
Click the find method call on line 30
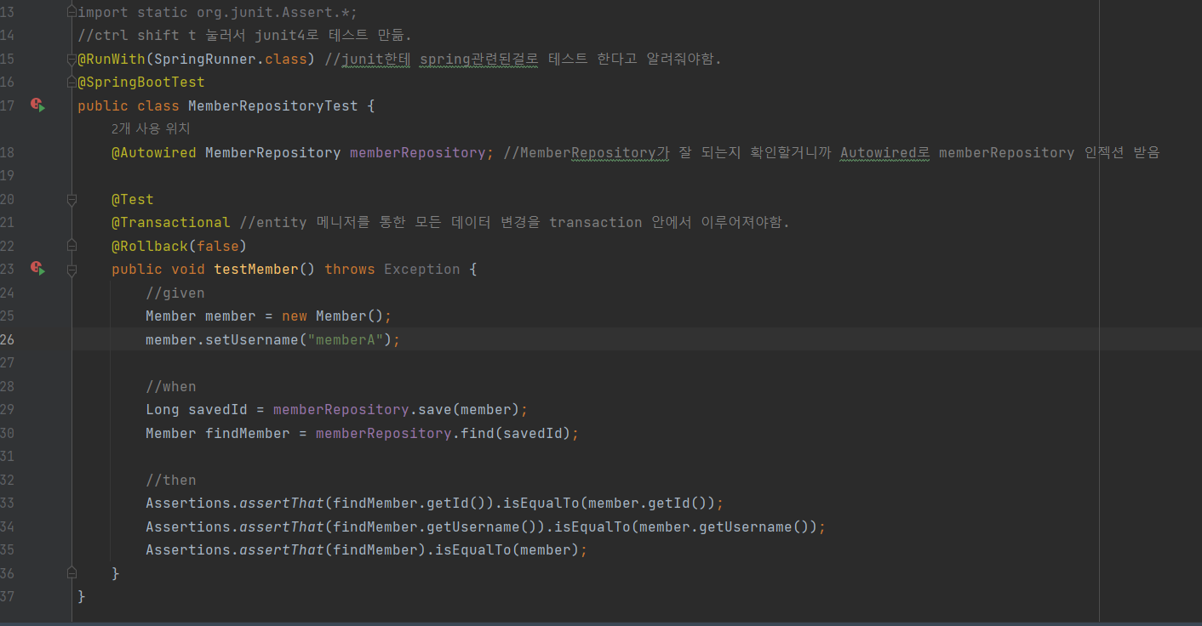(478, 433)
